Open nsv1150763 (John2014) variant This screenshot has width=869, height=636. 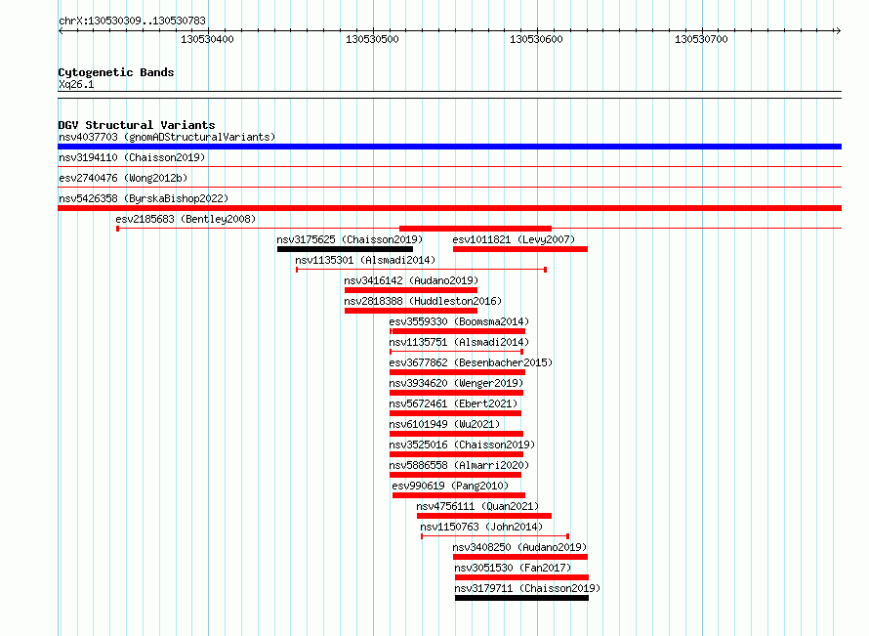pyautogui.click(x=481, y=527)
